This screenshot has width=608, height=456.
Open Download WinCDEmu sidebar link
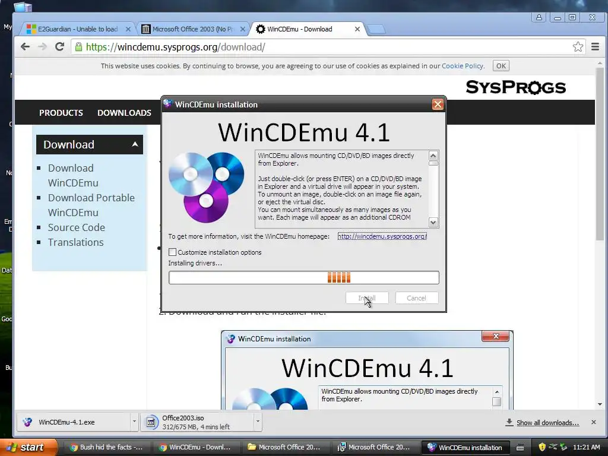point(73,175)
